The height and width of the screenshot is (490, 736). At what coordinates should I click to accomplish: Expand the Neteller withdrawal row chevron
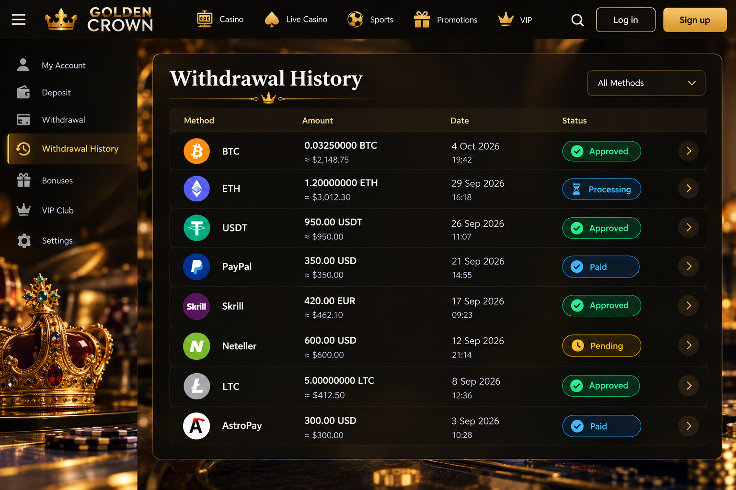(x=689, y=345)
